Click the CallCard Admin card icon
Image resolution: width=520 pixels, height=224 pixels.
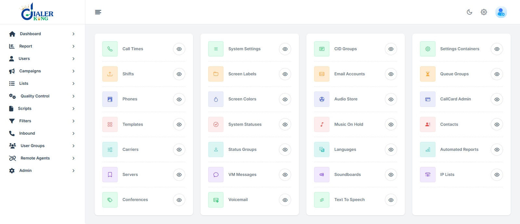tap(428, 99)
